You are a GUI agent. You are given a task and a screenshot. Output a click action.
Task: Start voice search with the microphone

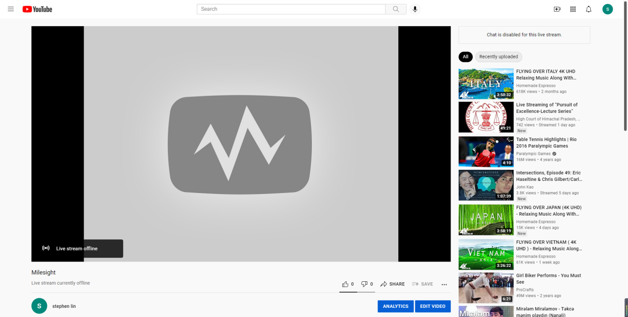(415, 9)
